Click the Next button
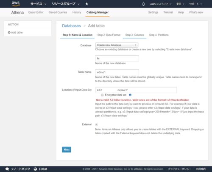Screen dimensions: 212x172 tap(67, 149)
